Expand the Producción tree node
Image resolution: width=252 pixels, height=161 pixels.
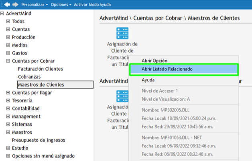[x=8, y=37]
